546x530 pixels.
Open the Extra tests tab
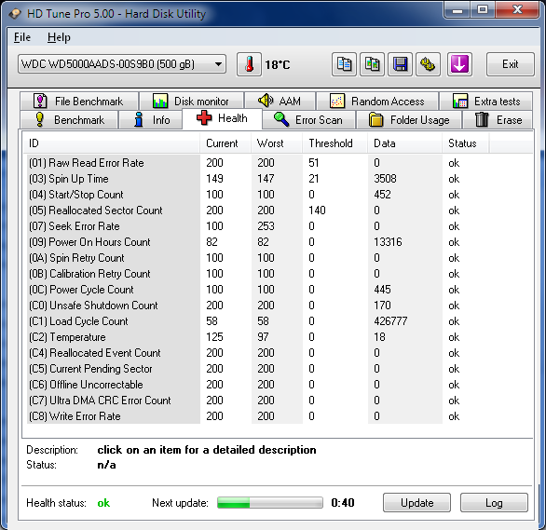(486, 102)
